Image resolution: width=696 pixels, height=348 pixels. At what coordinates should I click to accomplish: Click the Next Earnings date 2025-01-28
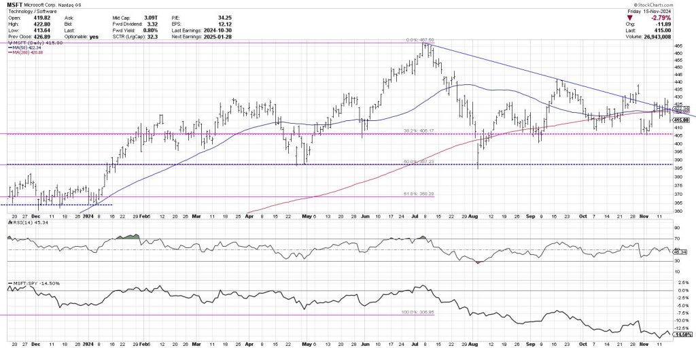point(218,37)
